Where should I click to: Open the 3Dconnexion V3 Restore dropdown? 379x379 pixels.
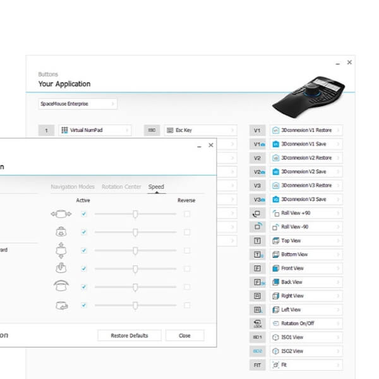coord(306,186)
